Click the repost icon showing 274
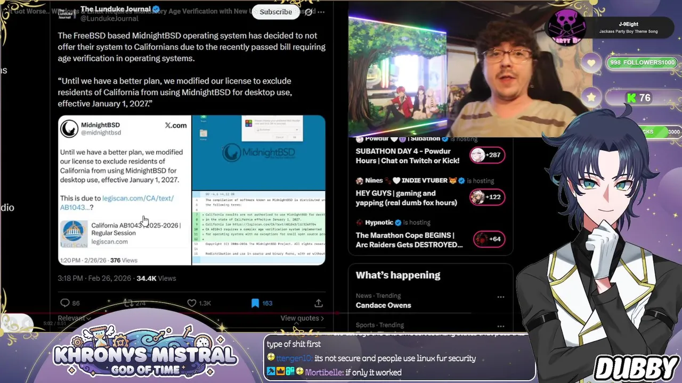Viewport: 682px width, 383px height. (128, 303)
